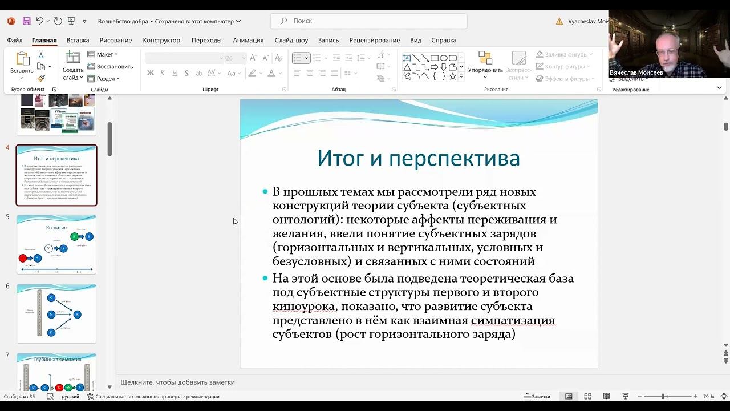Viewport: 730px width, 411px height.
Task: Switch to normal view in the status bar
Action: [569, 396]
